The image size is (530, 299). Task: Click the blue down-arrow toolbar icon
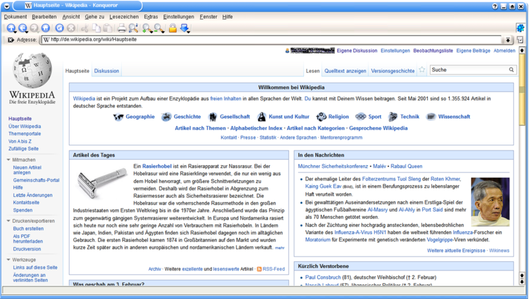[185, 29]
